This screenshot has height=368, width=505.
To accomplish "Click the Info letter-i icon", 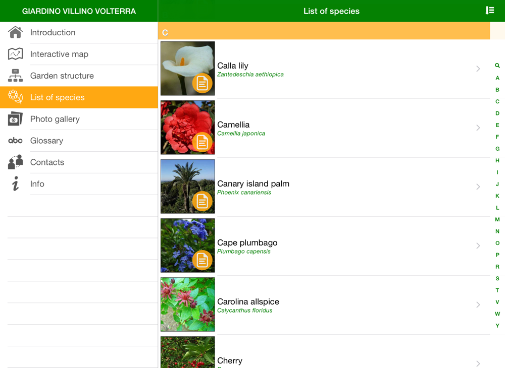I will click(x=16, y=183).
